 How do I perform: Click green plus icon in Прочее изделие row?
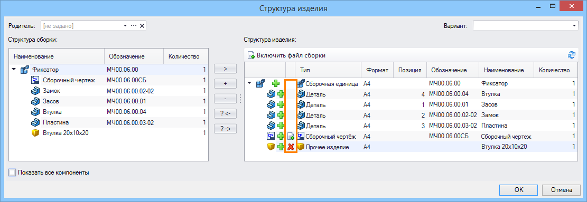point(281,147)
